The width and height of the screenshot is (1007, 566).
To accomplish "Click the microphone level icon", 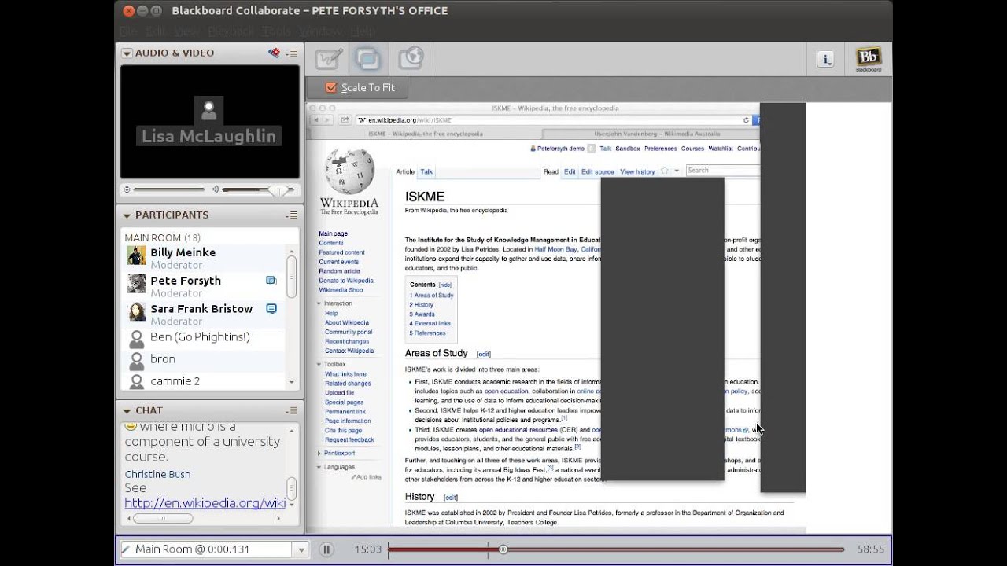I will click(127, 189).
